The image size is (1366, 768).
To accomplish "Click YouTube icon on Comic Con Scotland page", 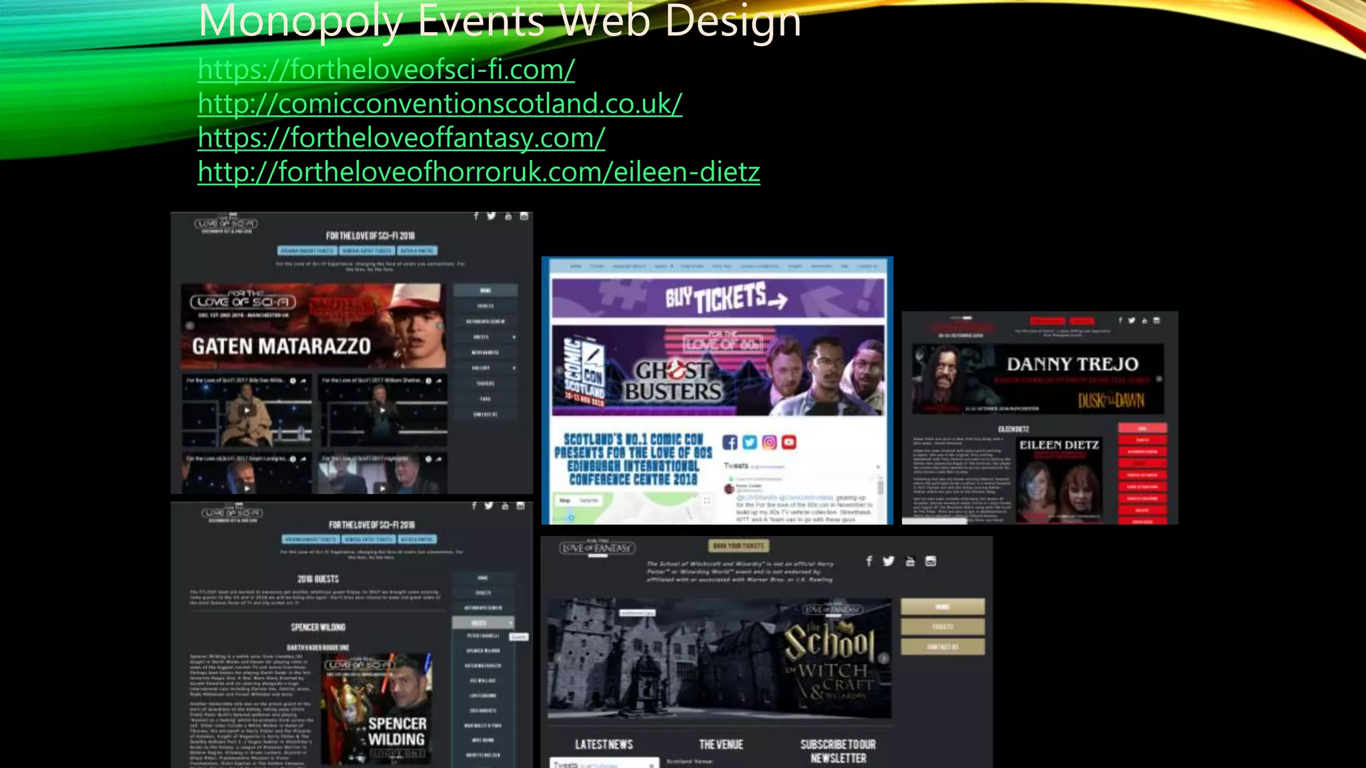I will [789, 443].
